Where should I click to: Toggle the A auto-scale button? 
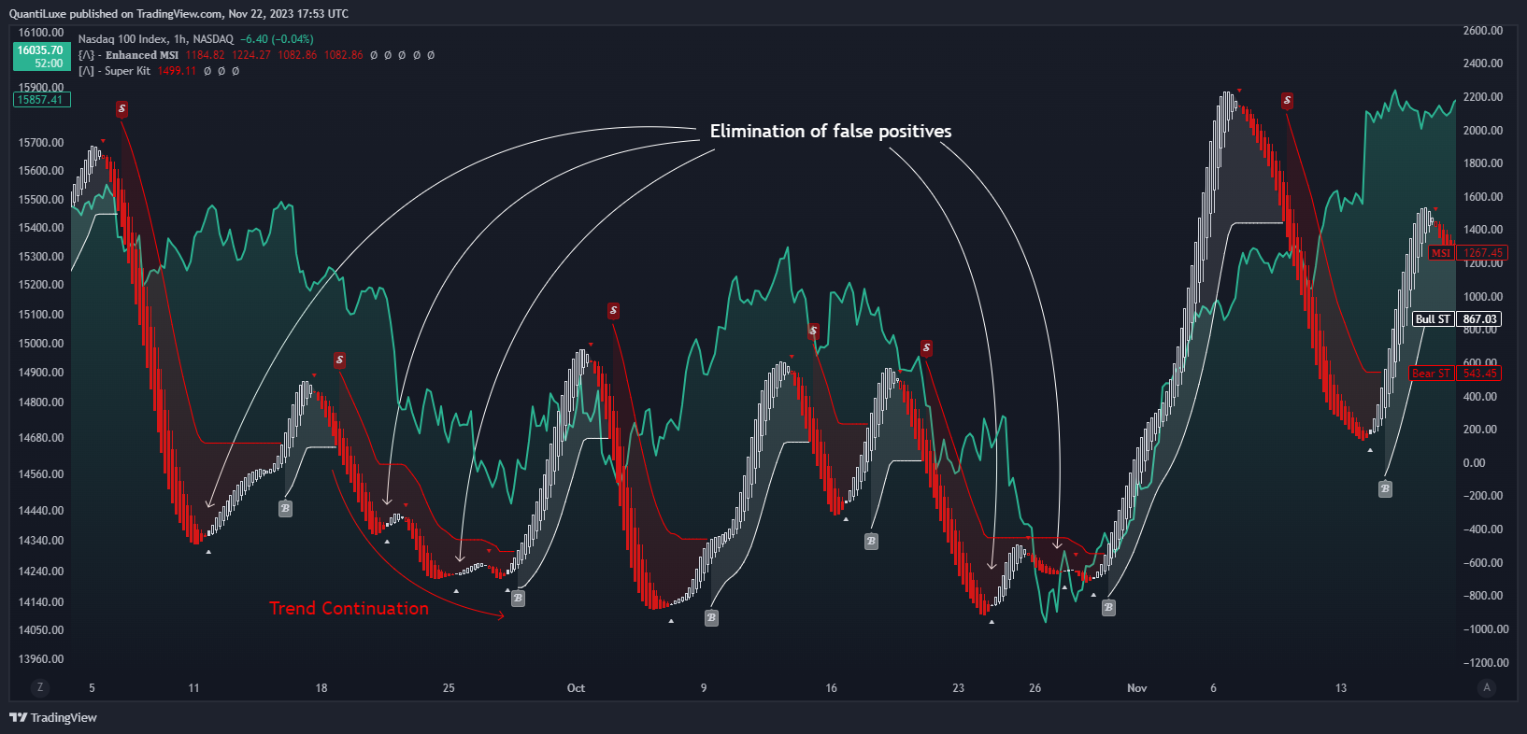[1487, 687]
